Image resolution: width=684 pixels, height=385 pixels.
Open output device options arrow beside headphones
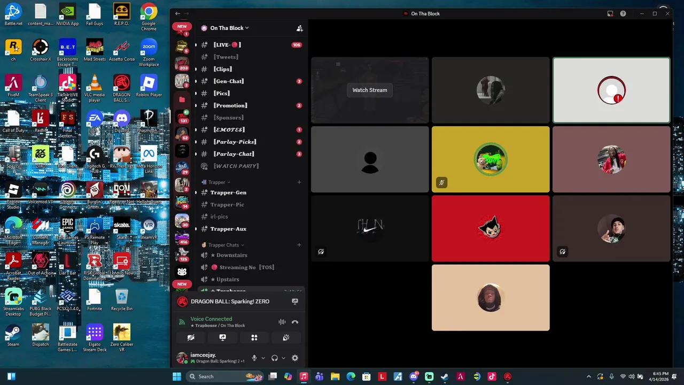point(283,358)
